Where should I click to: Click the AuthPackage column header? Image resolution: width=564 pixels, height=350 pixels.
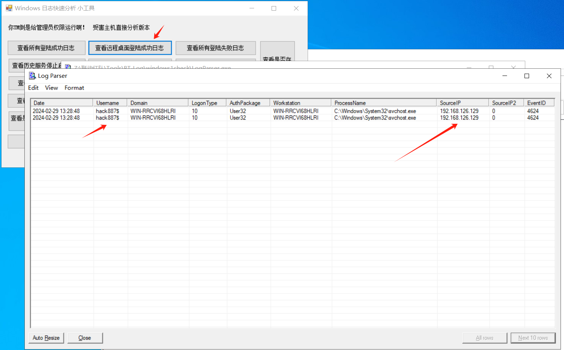(248, 103)
